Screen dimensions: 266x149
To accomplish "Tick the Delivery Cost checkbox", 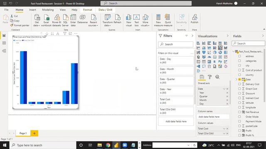I will [239, 84].
